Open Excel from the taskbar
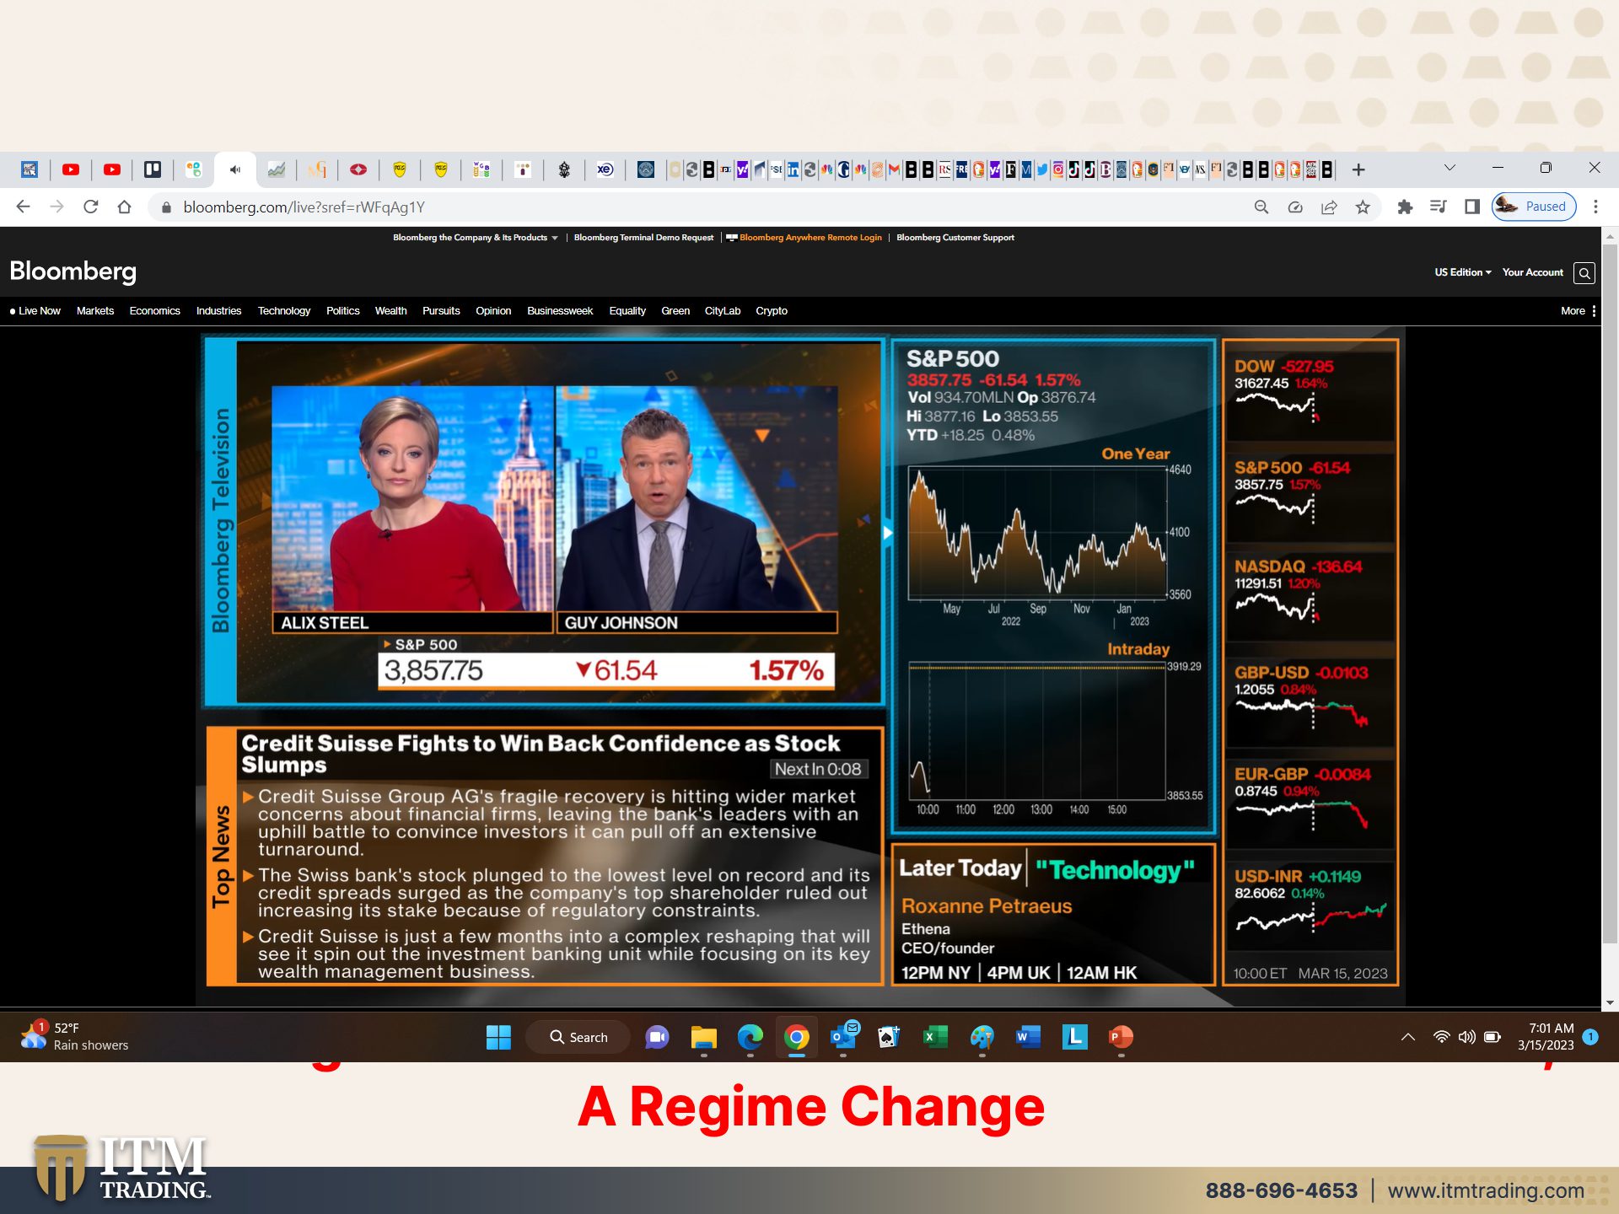This screenshot has width=1619, height=1214. (935, 1037)
